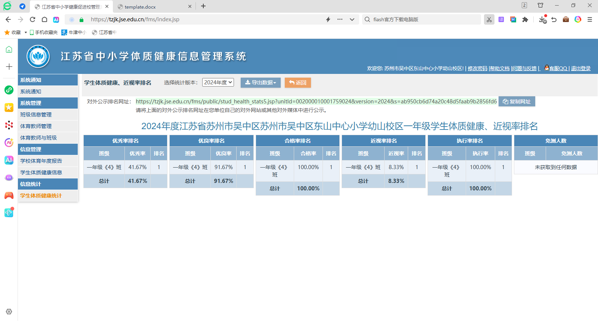Open the extensions puzzle piece icon
The width and height of the screenshot is (598, 321).
[x=525, y=19]
